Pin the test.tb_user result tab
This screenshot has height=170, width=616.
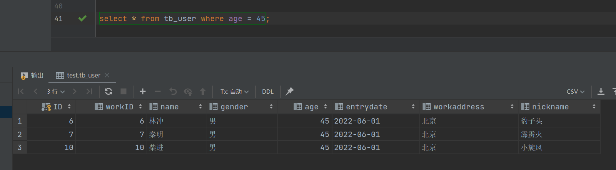point(290,91)
